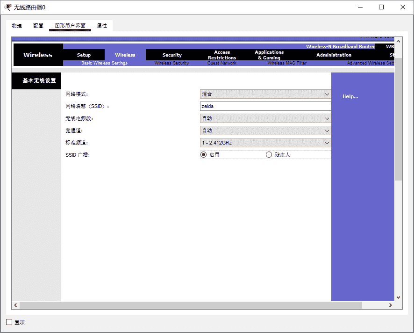Expand the 宽通道 dropdown

point(265,131)
